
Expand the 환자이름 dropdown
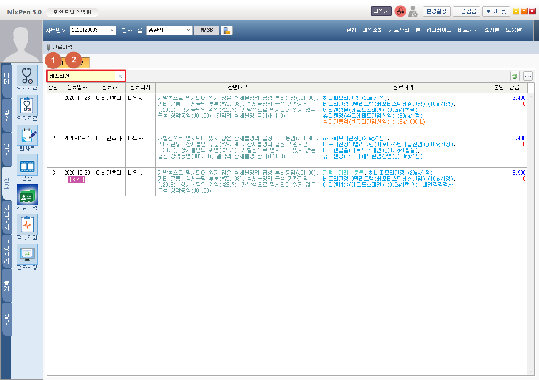(x=189, y=30)
